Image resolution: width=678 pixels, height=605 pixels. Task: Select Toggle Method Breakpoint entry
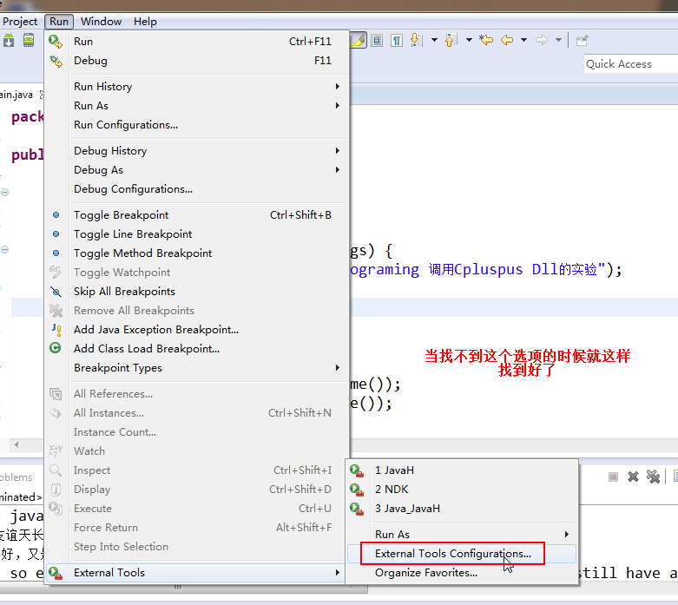[x=197, y=253]
